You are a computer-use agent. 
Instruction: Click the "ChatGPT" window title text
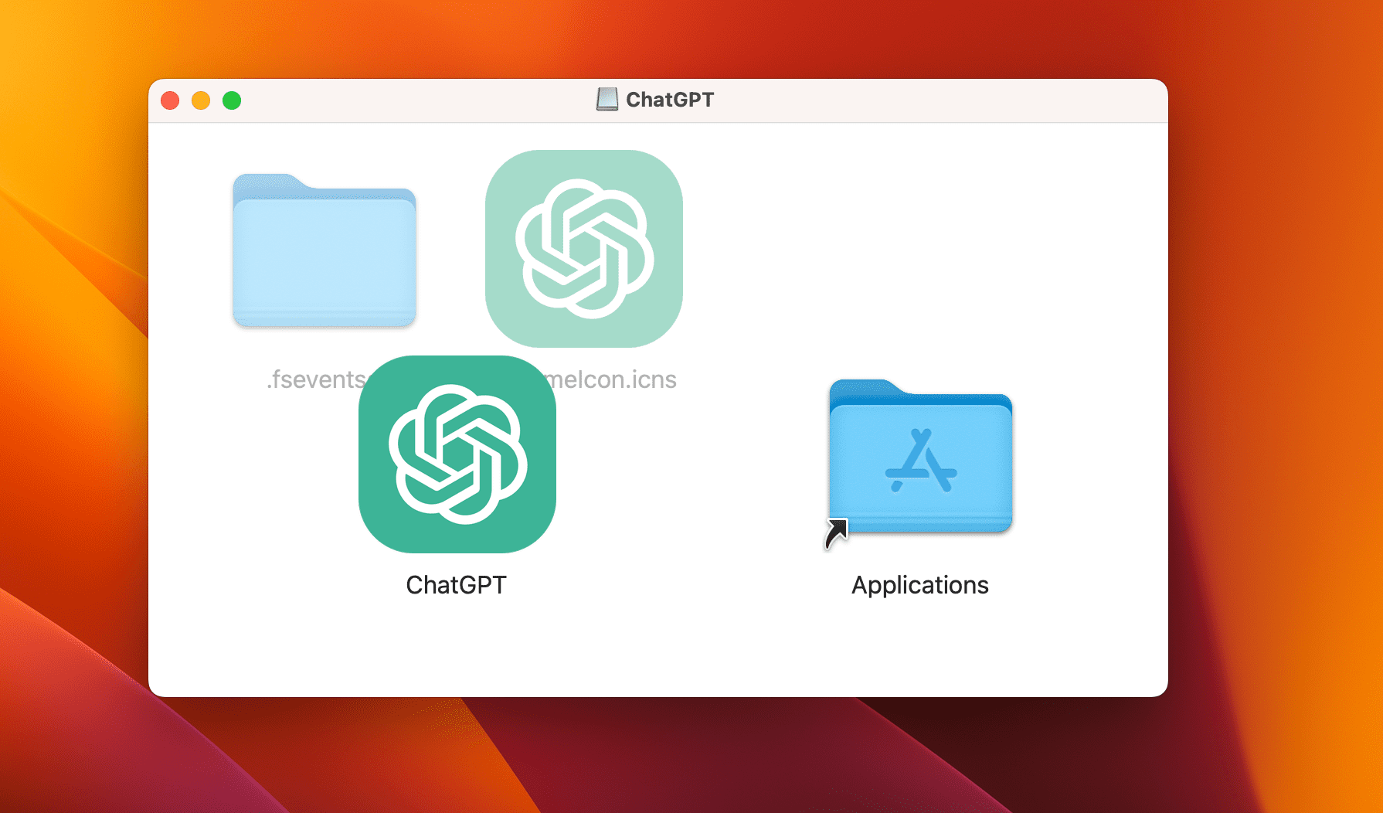[x=670, y=100]
